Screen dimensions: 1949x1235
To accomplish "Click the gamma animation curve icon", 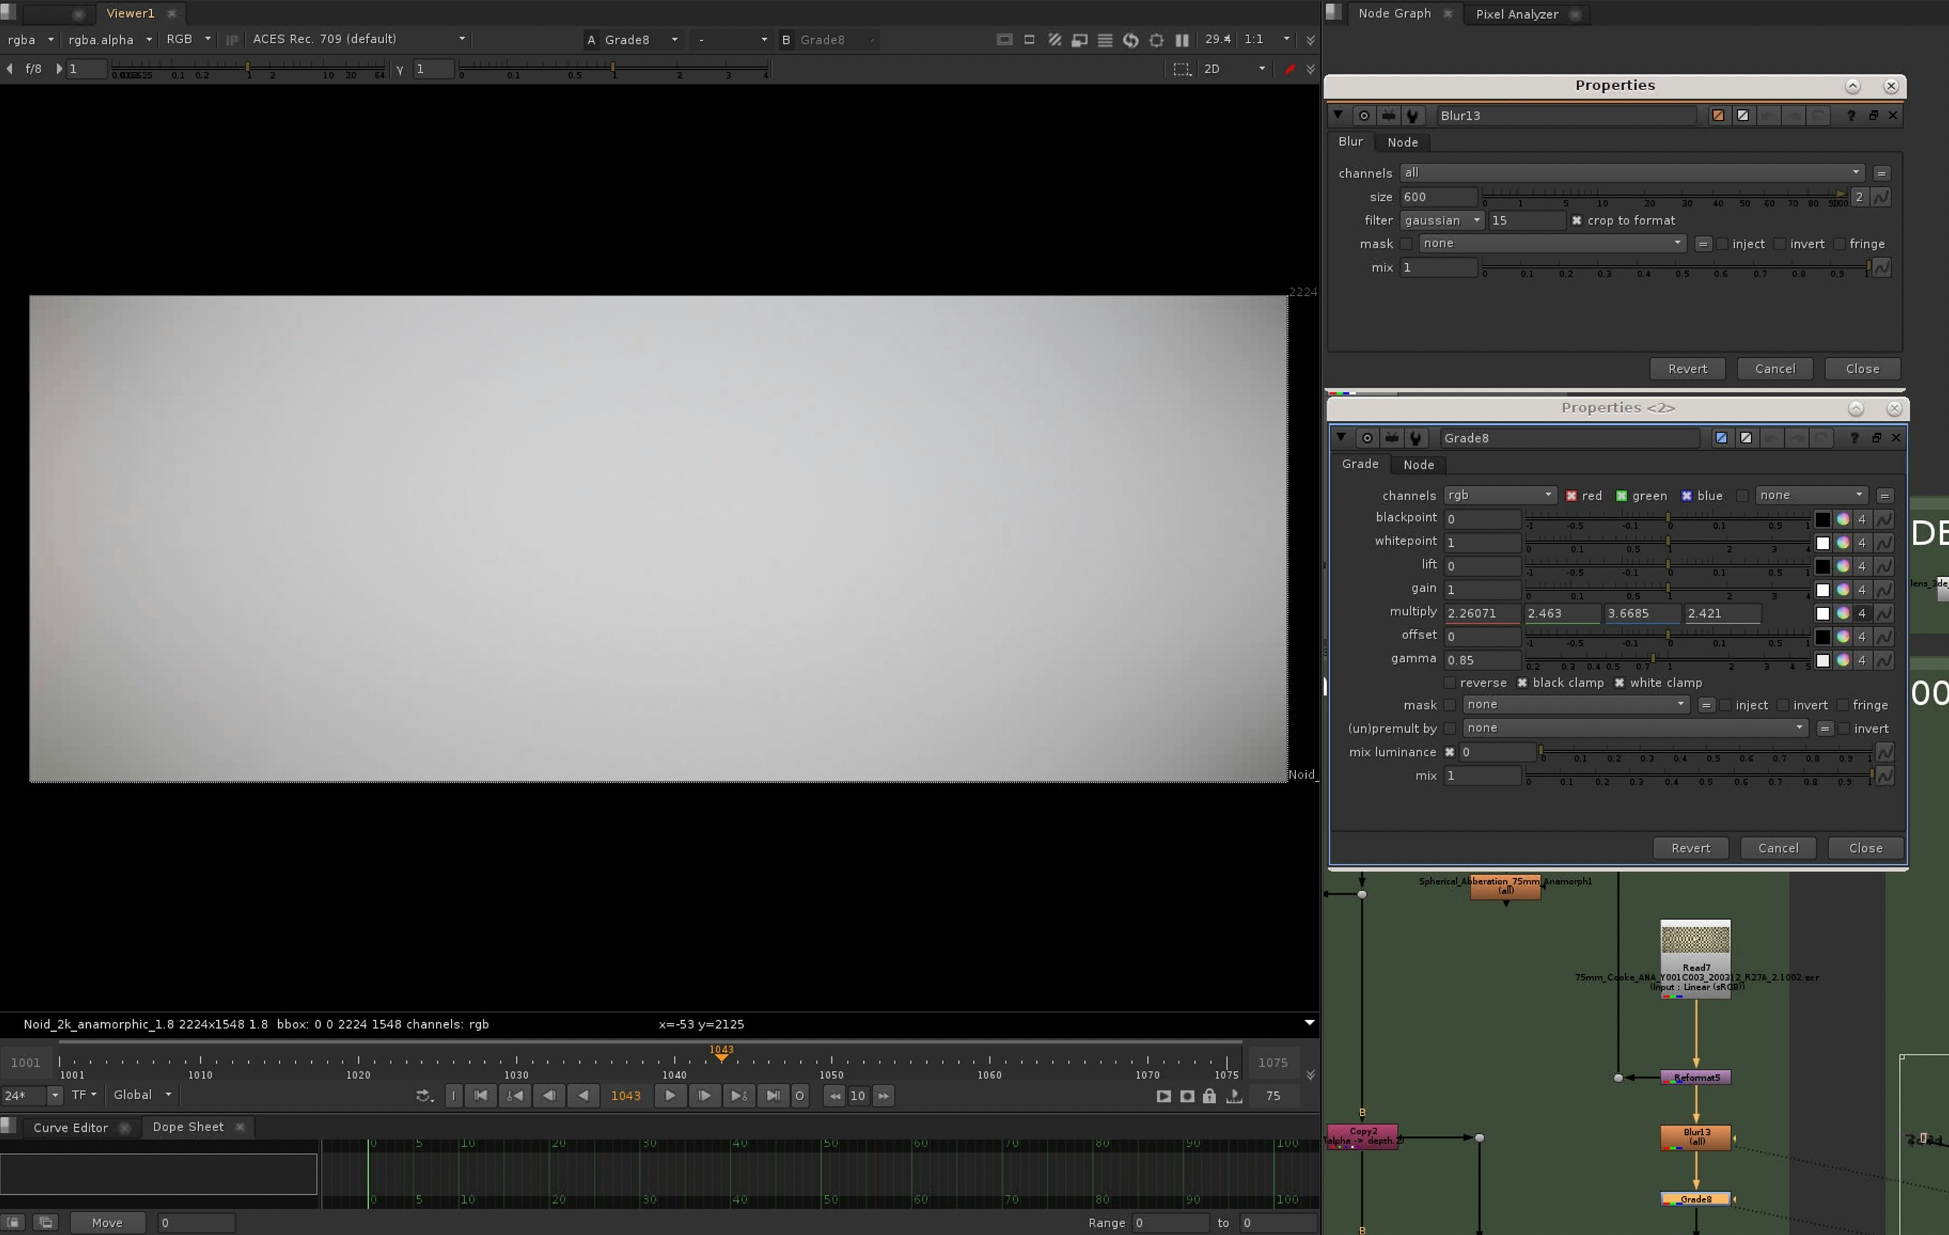I will click(x=1885, y=660).
